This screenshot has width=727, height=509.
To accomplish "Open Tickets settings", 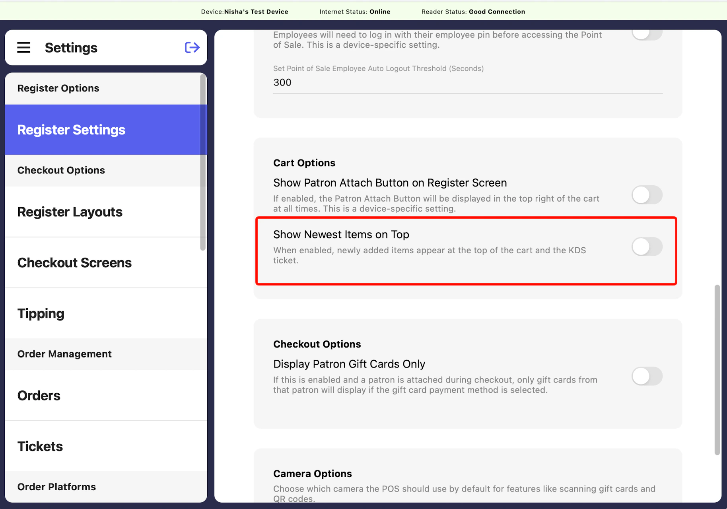I will coord(106,447).
